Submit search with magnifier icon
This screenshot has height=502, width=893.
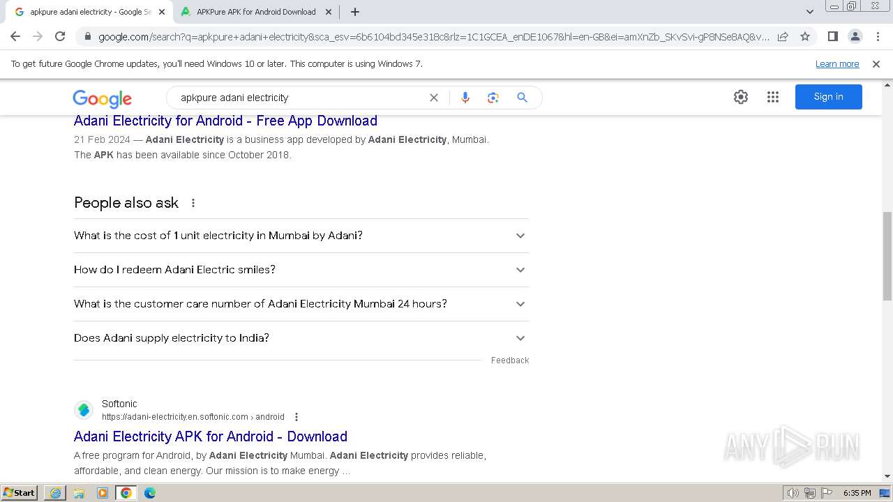(522, 98)
